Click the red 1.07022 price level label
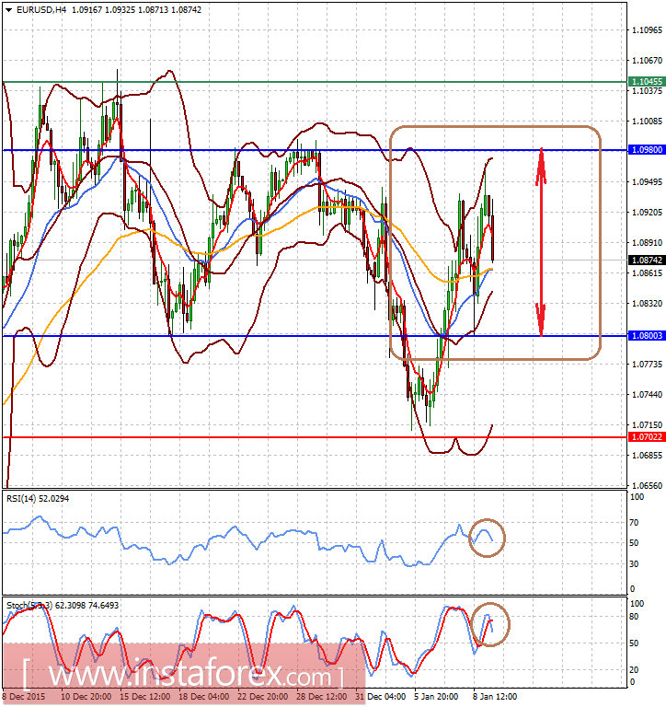This screenshot has height=707, width=666. [647, 437]
